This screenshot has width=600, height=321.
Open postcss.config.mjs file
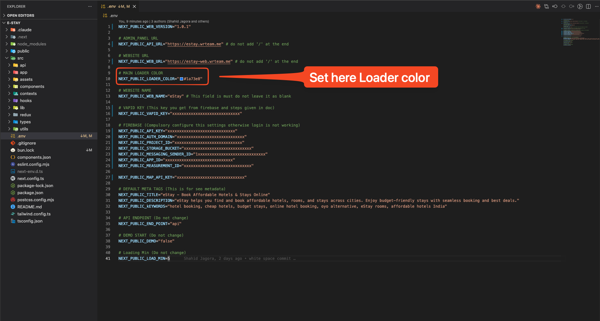[x=48, y=200]
